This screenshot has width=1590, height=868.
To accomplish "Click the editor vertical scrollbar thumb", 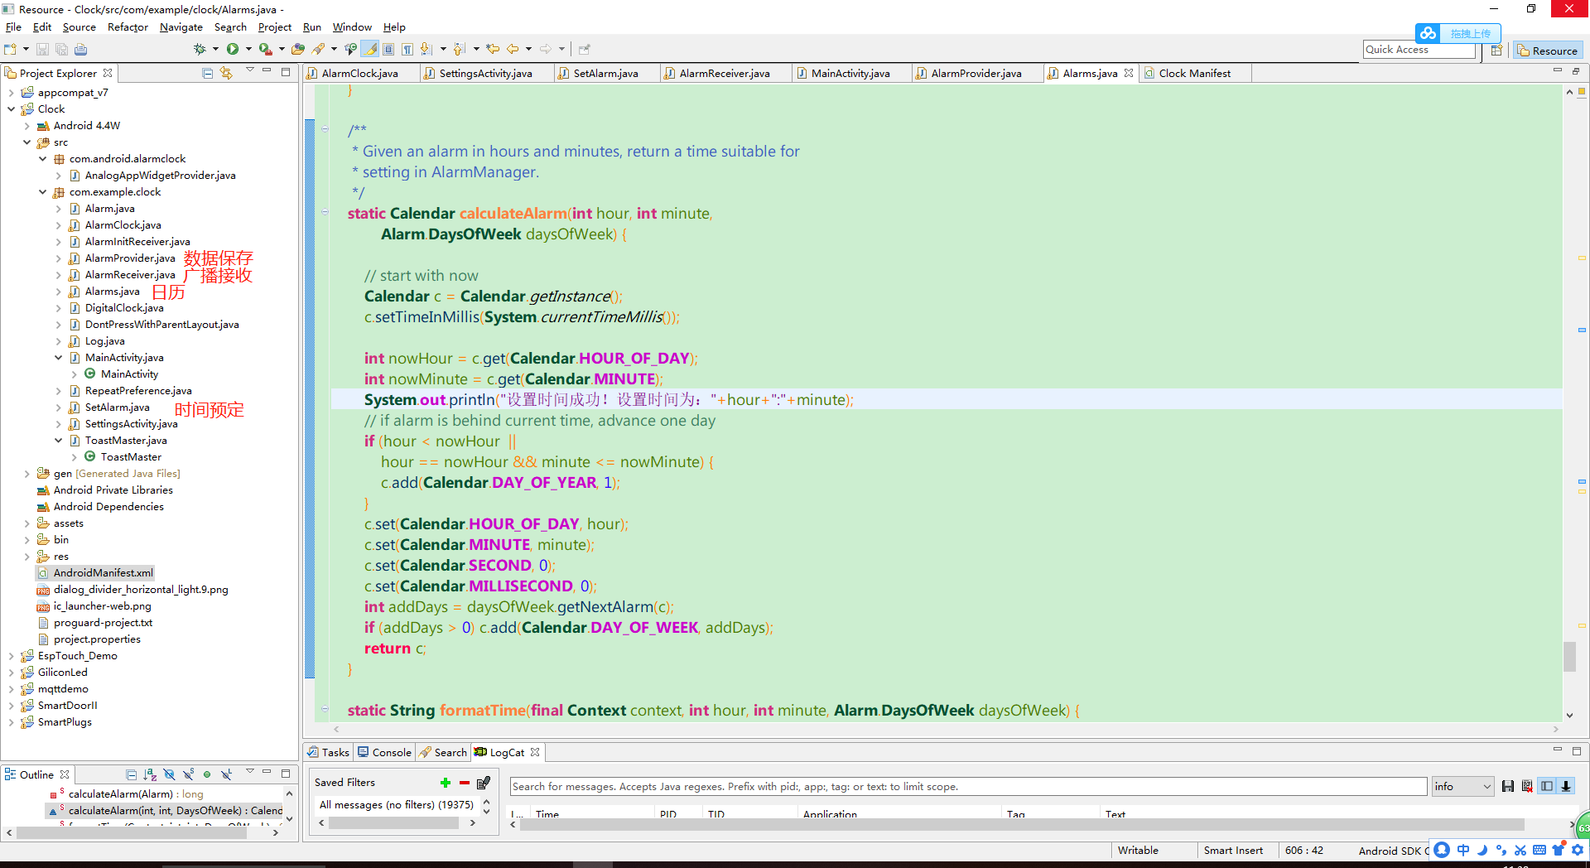I will [x=1569, y=656].
